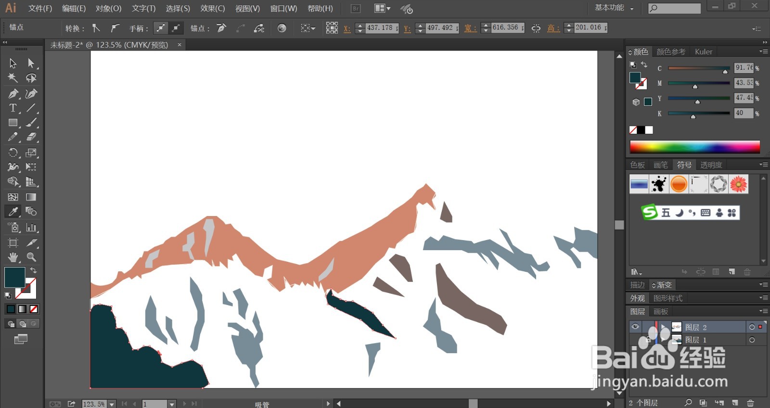
Task: Select the Pencil tool
Action: tap(13, 137)
